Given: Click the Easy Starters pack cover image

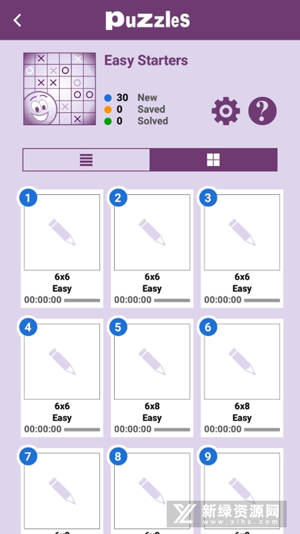Looking at the screenshot, I should (x=59, y=89).
